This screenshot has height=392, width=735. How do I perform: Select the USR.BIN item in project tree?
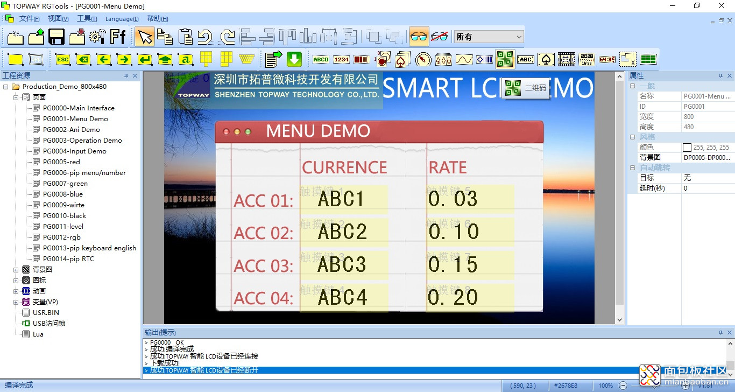46,313
